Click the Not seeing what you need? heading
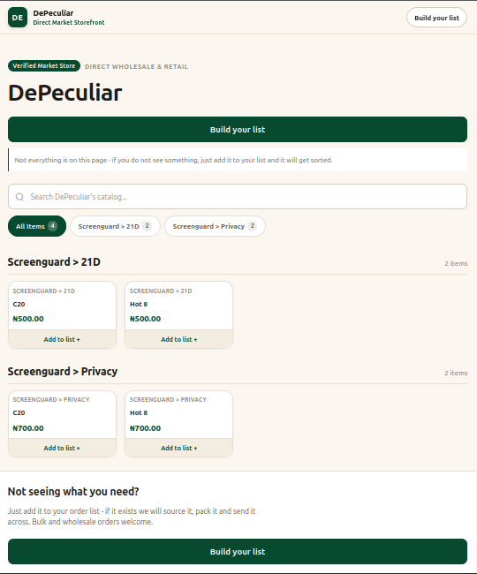The image size is (477, 574). (73, 491)
